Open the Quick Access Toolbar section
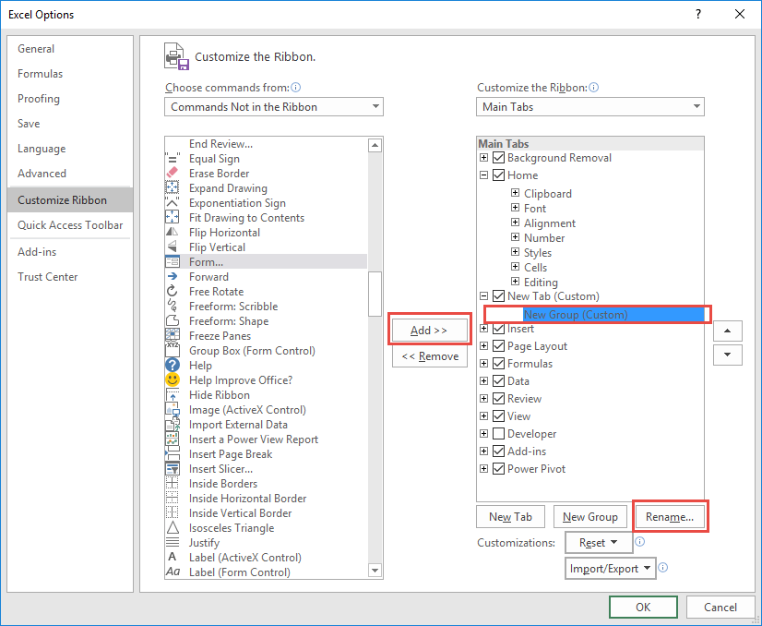762x626 pixels. [70, 225]
